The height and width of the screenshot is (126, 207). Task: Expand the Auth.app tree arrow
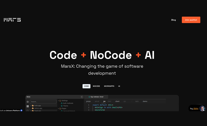click(x=31, y=106)
